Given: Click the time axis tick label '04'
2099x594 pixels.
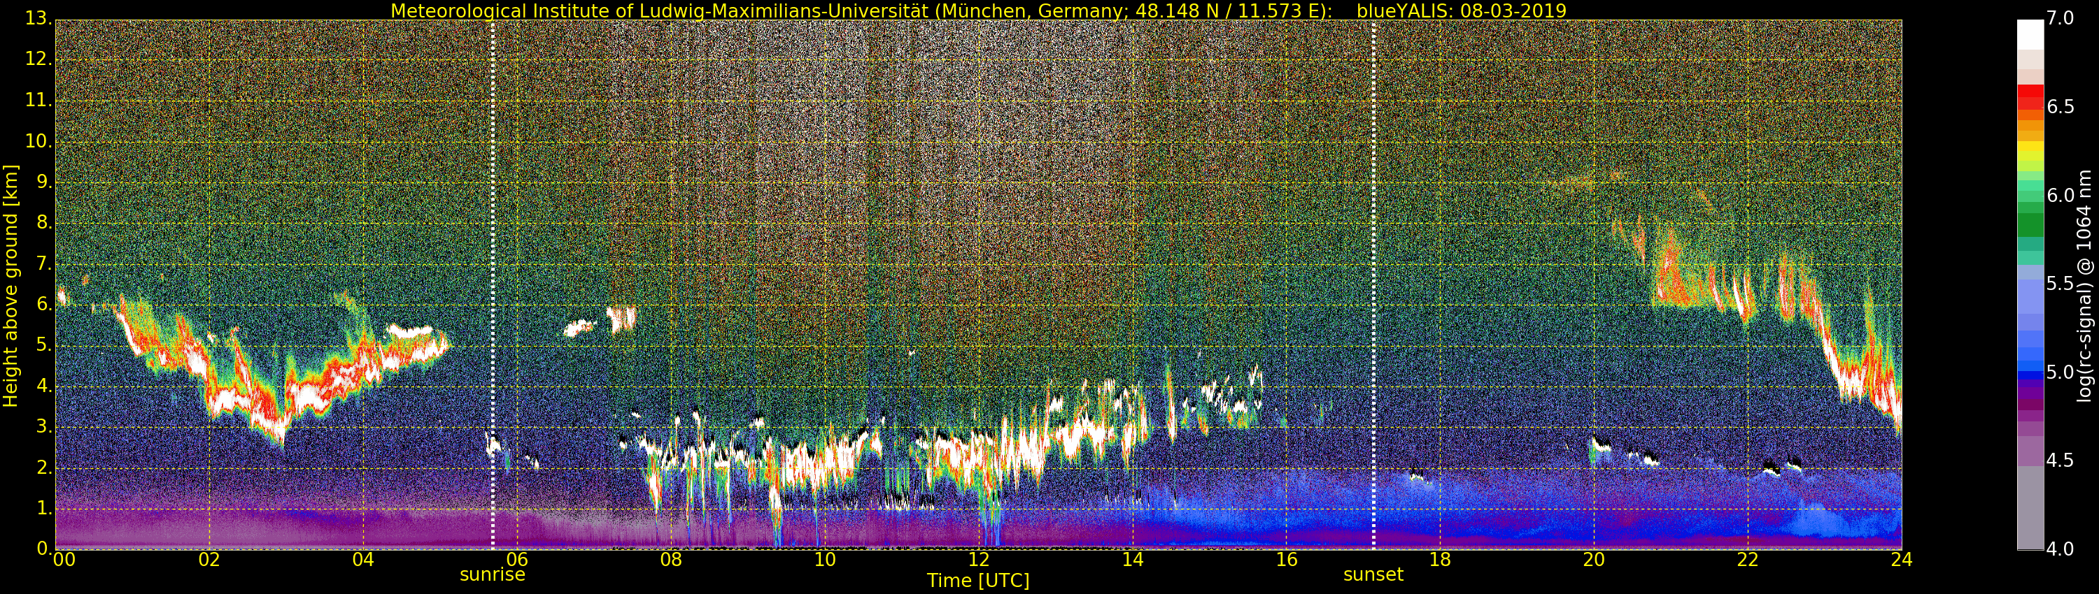Looking at the screenshot, I should pyautogui.click(x=363, y=559).
